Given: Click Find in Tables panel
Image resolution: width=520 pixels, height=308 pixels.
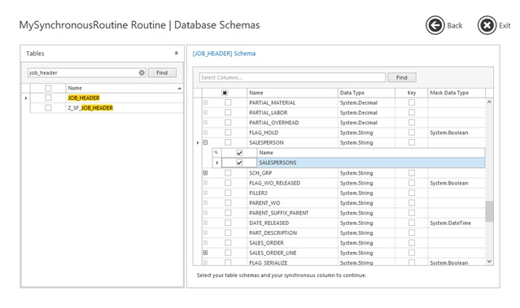Looking at the screenshot, I should [162, 72].
